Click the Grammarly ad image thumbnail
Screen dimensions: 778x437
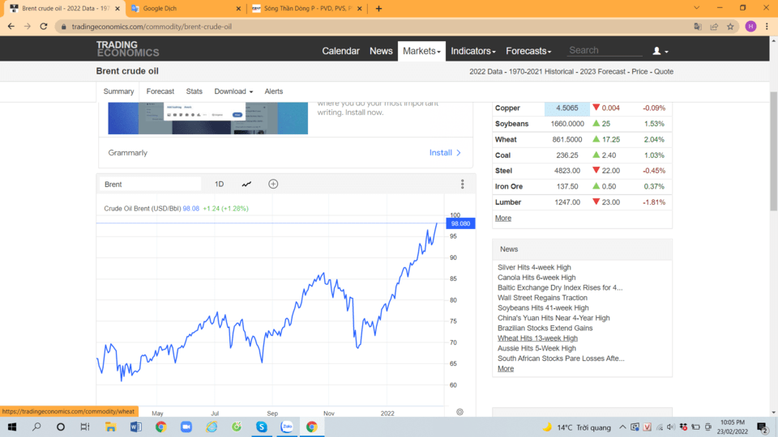click(x=208, y=118)
